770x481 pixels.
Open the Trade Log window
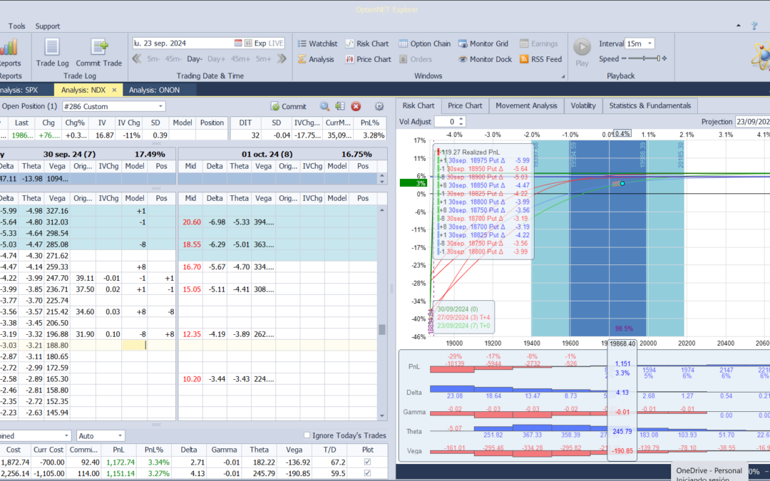tap(52, 53)
